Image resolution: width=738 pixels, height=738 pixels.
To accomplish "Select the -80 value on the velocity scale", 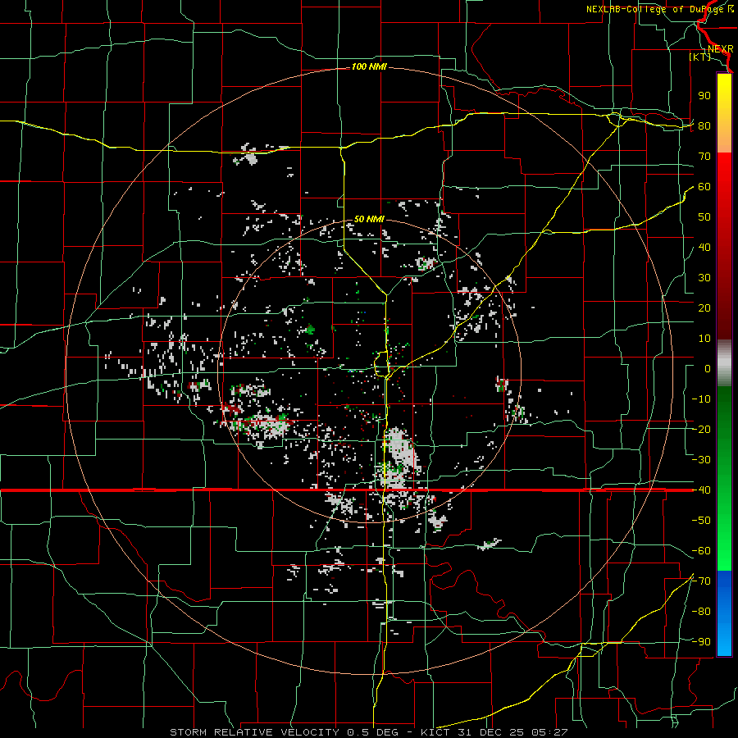I will click(x=701, y=612).
